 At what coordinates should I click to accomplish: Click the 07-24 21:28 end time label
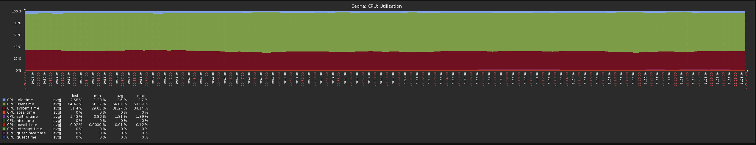(x=746, y=82)
